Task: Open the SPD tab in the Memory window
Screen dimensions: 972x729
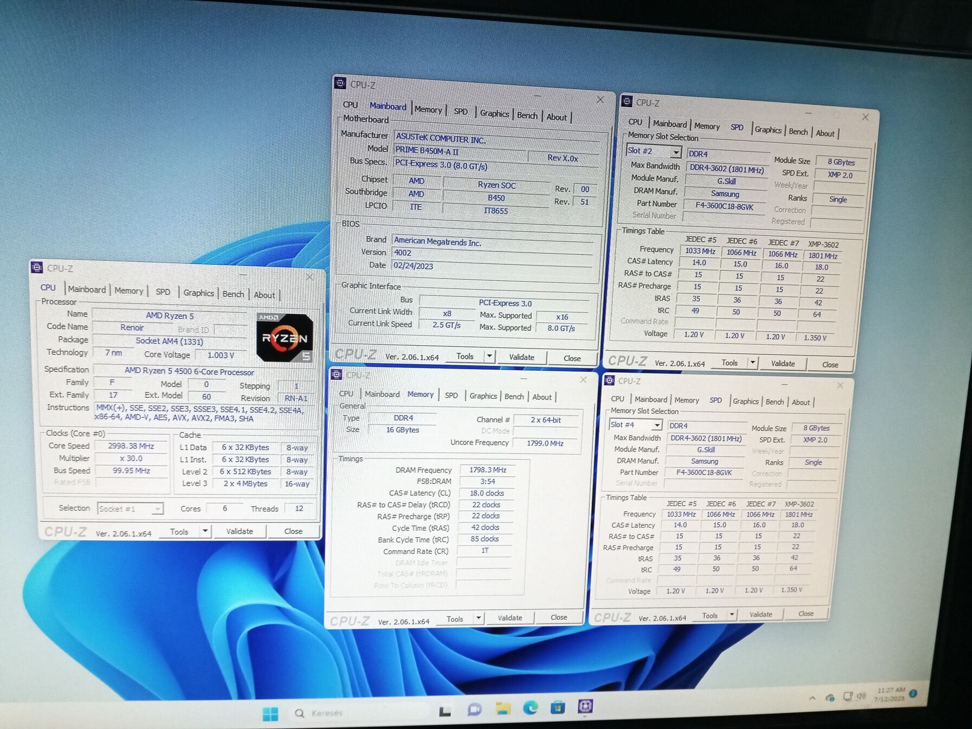Action: (x=451, y=396)
